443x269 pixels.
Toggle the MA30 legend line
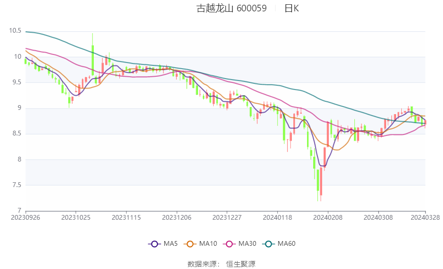pos(240,243)
